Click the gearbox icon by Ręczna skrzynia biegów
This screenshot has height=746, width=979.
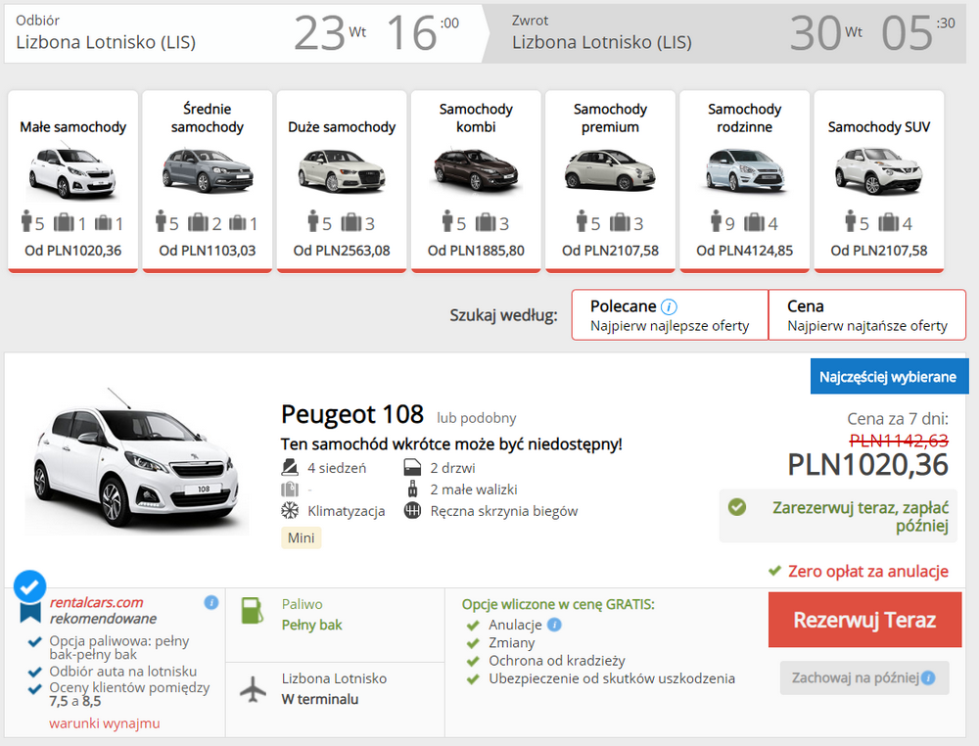[413, 511]
